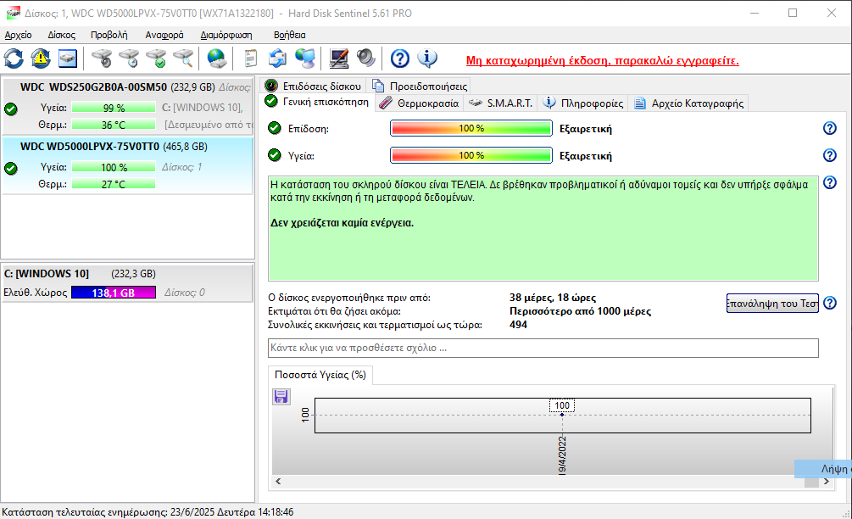Click the 36 °C temperature bar
The width and height of the screenshot is (852, 519).
coord(114,125)
